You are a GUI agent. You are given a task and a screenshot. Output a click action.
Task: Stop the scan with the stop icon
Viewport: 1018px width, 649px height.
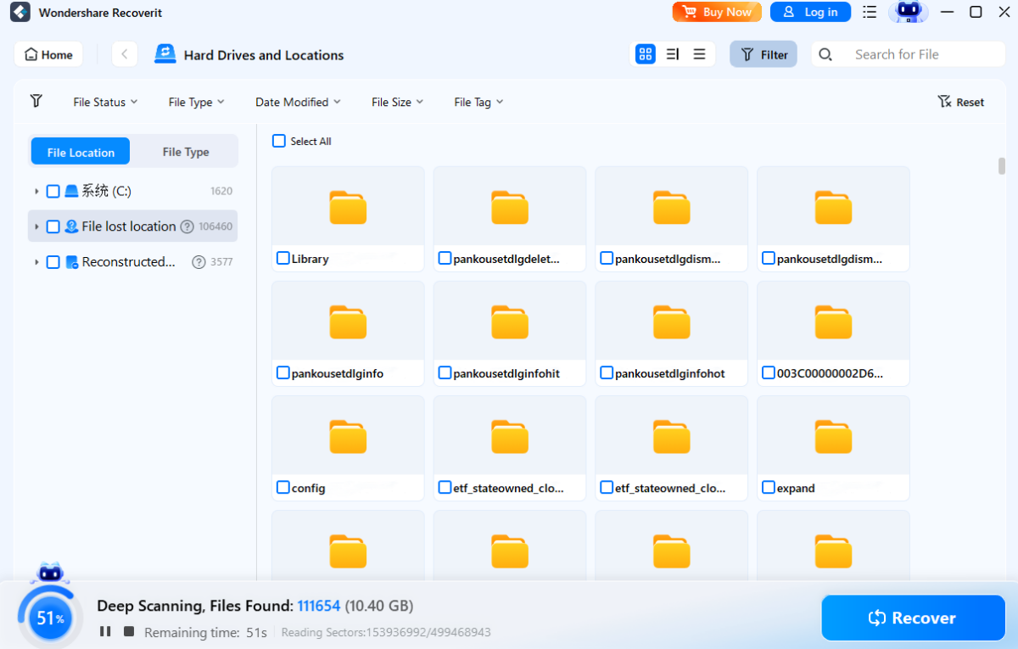[127, 630]
